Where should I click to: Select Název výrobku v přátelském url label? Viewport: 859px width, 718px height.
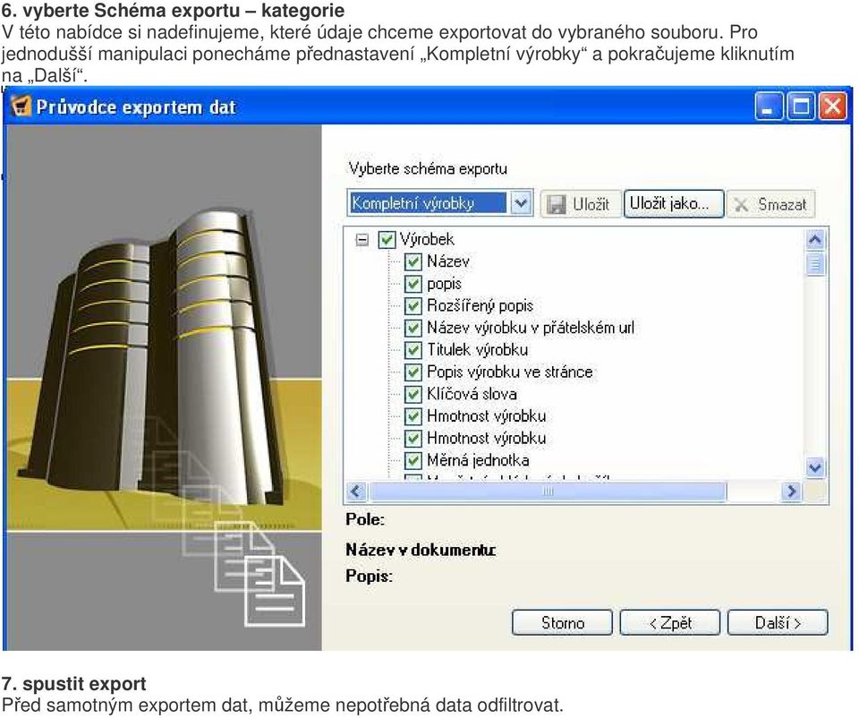click(531, 328)
